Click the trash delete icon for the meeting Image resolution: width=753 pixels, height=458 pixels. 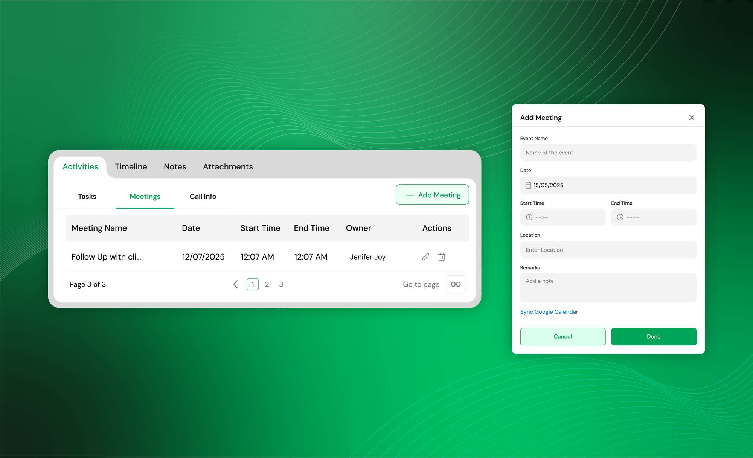coord(442,257)
